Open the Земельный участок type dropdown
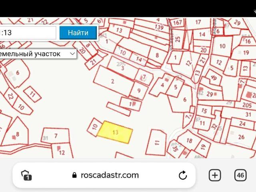 tap(38, 54)
